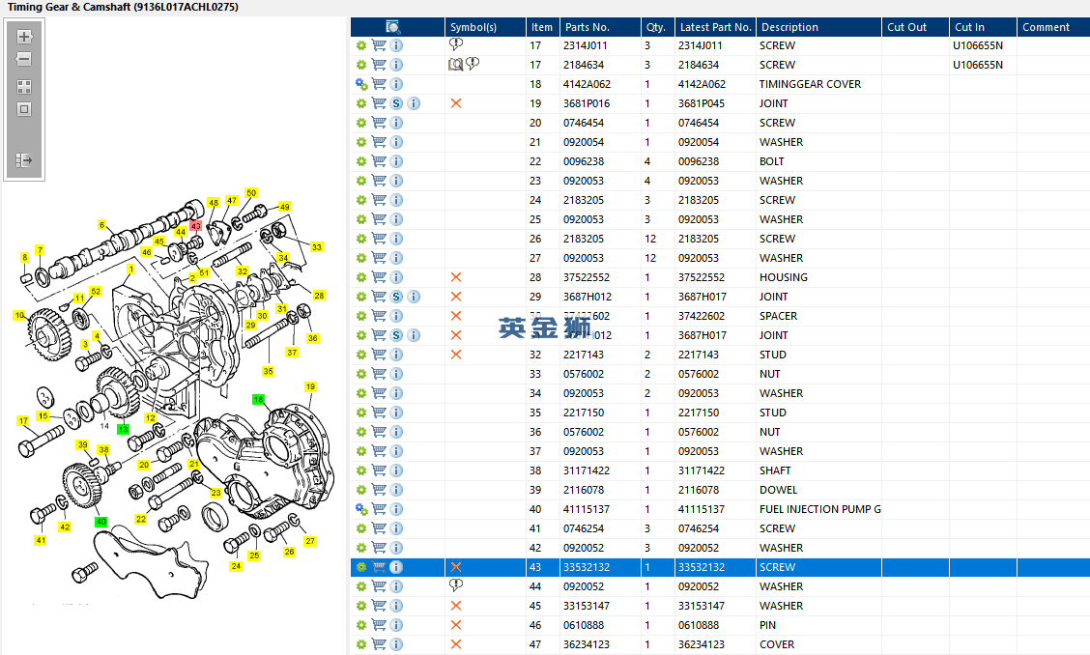Click Cut In value U106655N for 2314J011
Image resolution: width=1090 pixels, height=655 pixels.
[x=977, y=45]
